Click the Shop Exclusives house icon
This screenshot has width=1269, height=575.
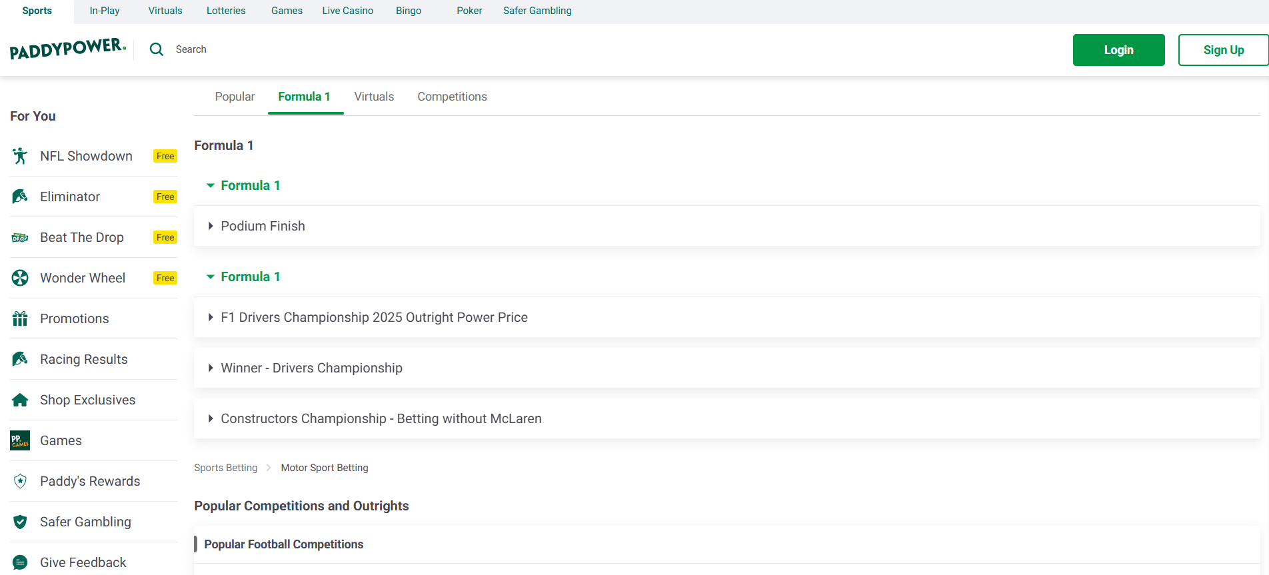20,400
